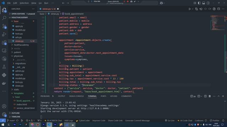Image resolution: width=227 pixels, height=127 pixels.
Task: Open terminal panel more actions ellipsis
Action: point(214,96)
